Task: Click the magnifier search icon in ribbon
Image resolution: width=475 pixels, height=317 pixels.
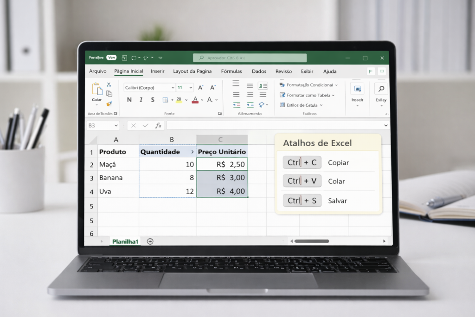Action: 381,89
